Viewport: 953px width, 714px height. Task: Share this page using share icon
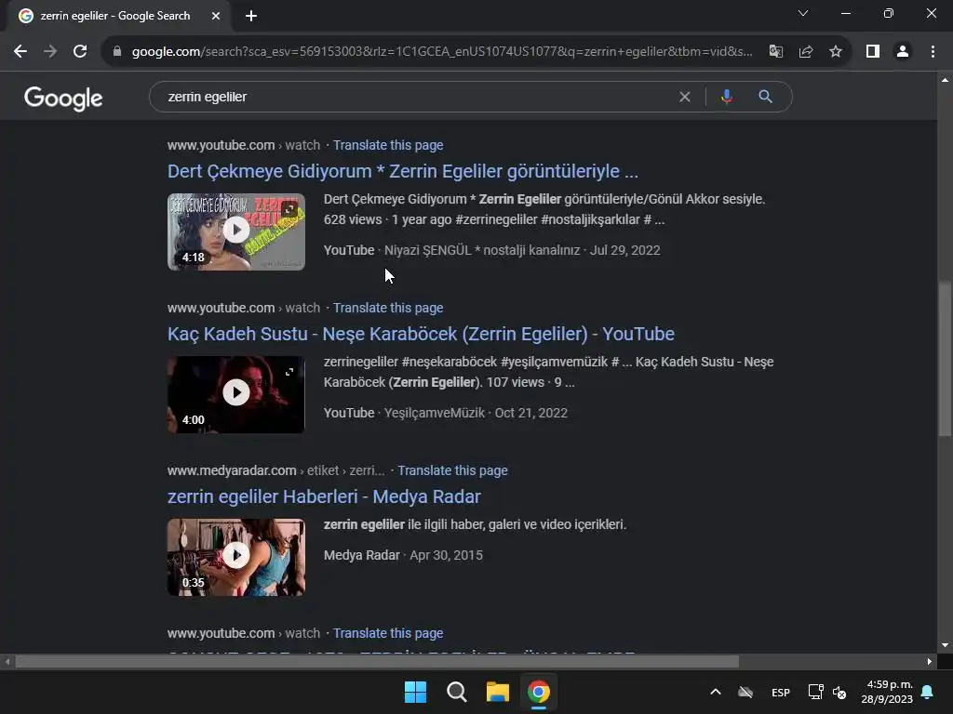point(806,52)
